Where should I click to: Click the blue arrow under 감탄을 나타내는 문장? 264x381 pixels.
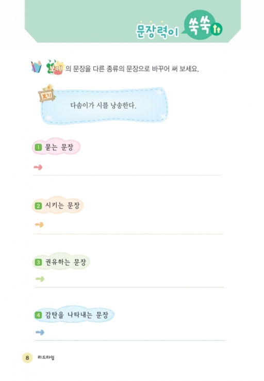click(x=40, y=332)
